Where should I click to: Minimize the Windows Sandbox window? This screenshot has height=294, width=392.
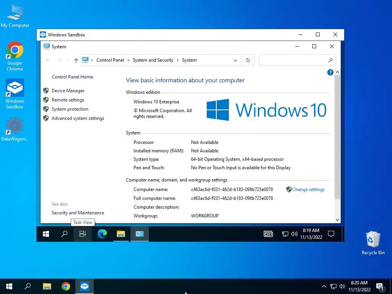click(x=301, y=34)
